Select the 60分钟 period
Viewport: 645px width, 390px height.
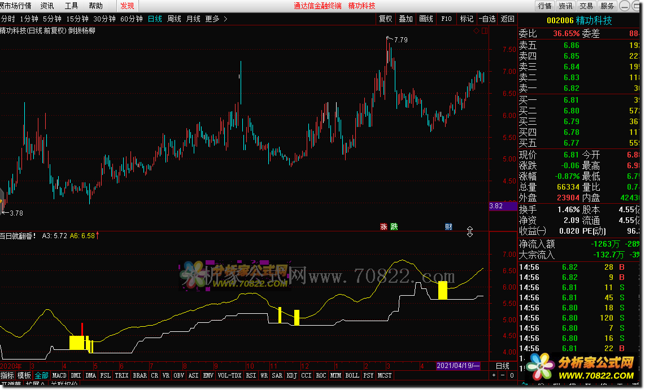132,19
